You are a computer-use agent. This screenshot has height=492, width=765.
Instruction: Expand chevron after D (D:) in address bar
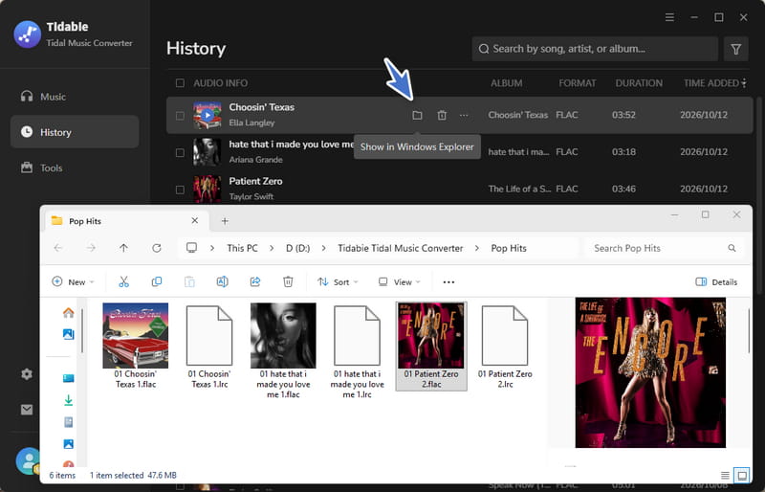[324, 248]
